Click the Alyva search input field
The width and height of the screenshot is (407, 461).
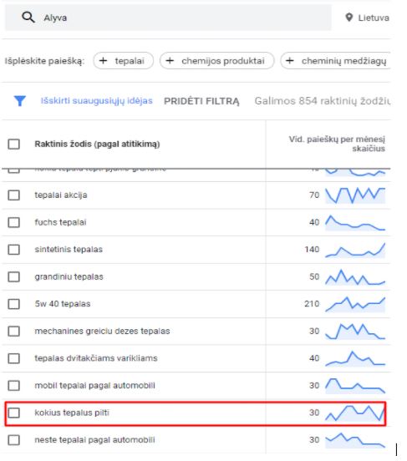pos(168,18)
